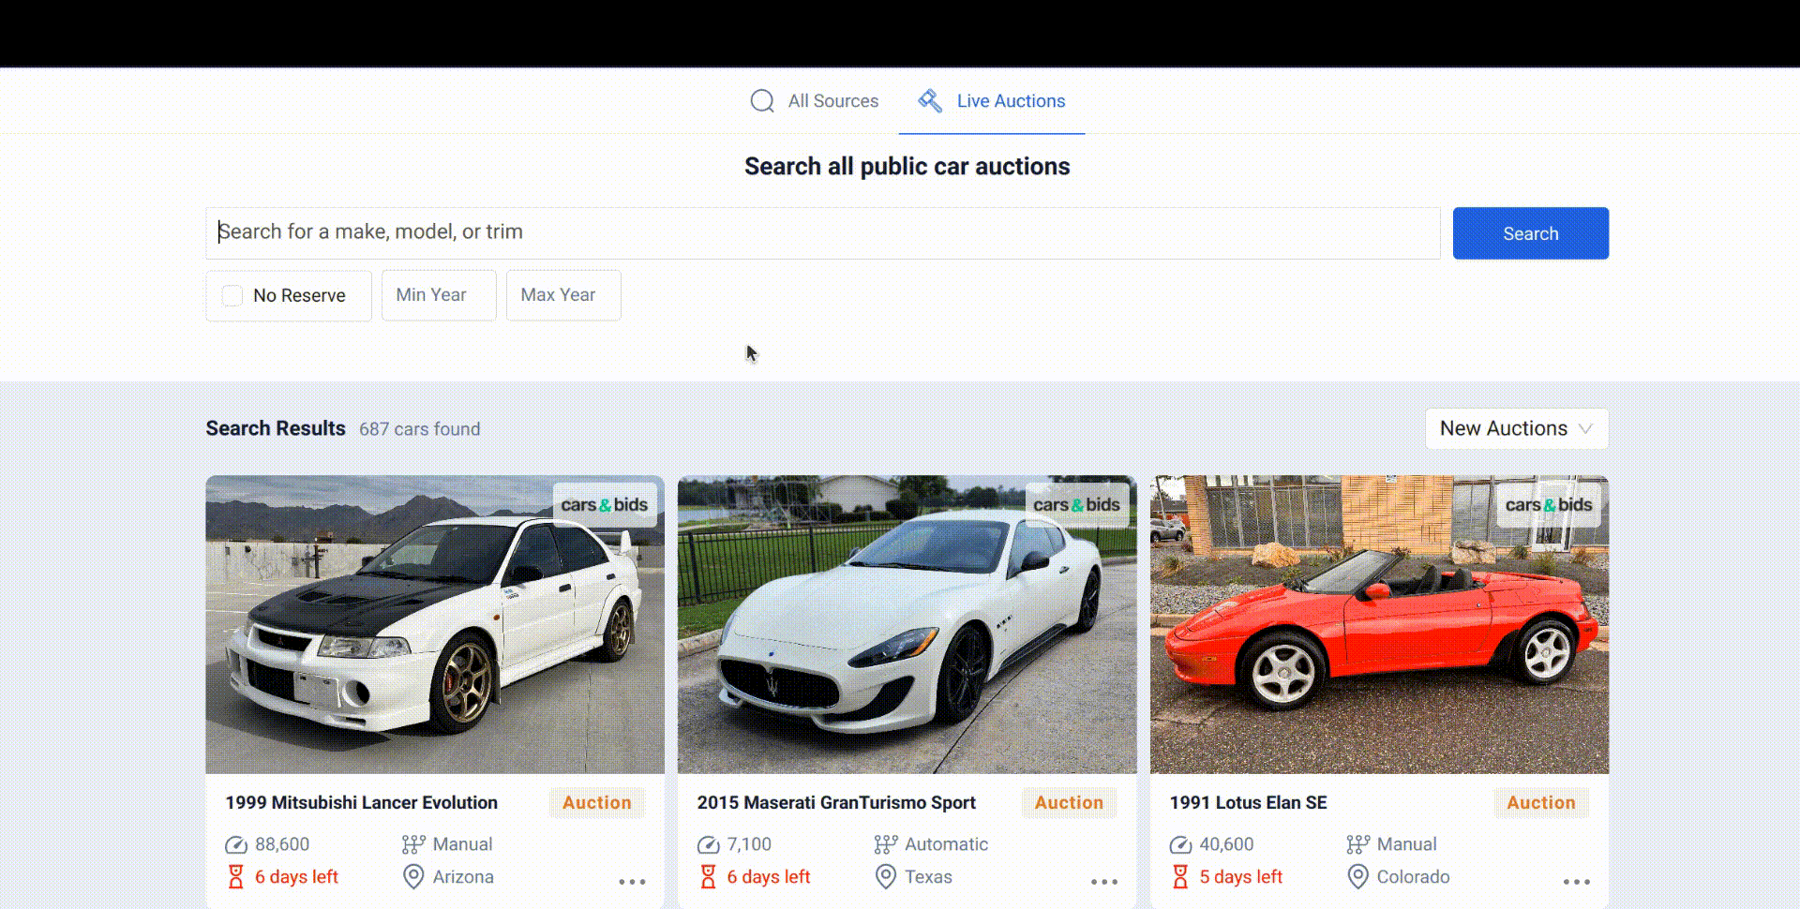Open the 2015 Maserati GranTurismo Sport title link
1800x909 pixels.
836,803
